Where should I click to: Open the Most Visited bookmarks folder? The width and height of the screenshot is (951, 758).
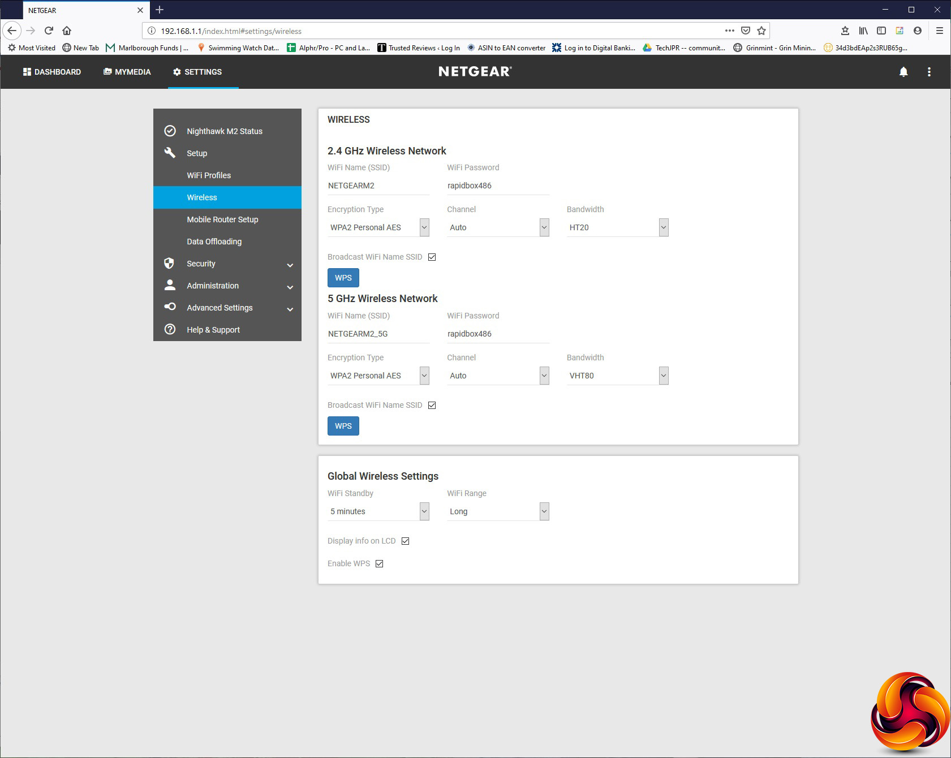tap(32, 48)
